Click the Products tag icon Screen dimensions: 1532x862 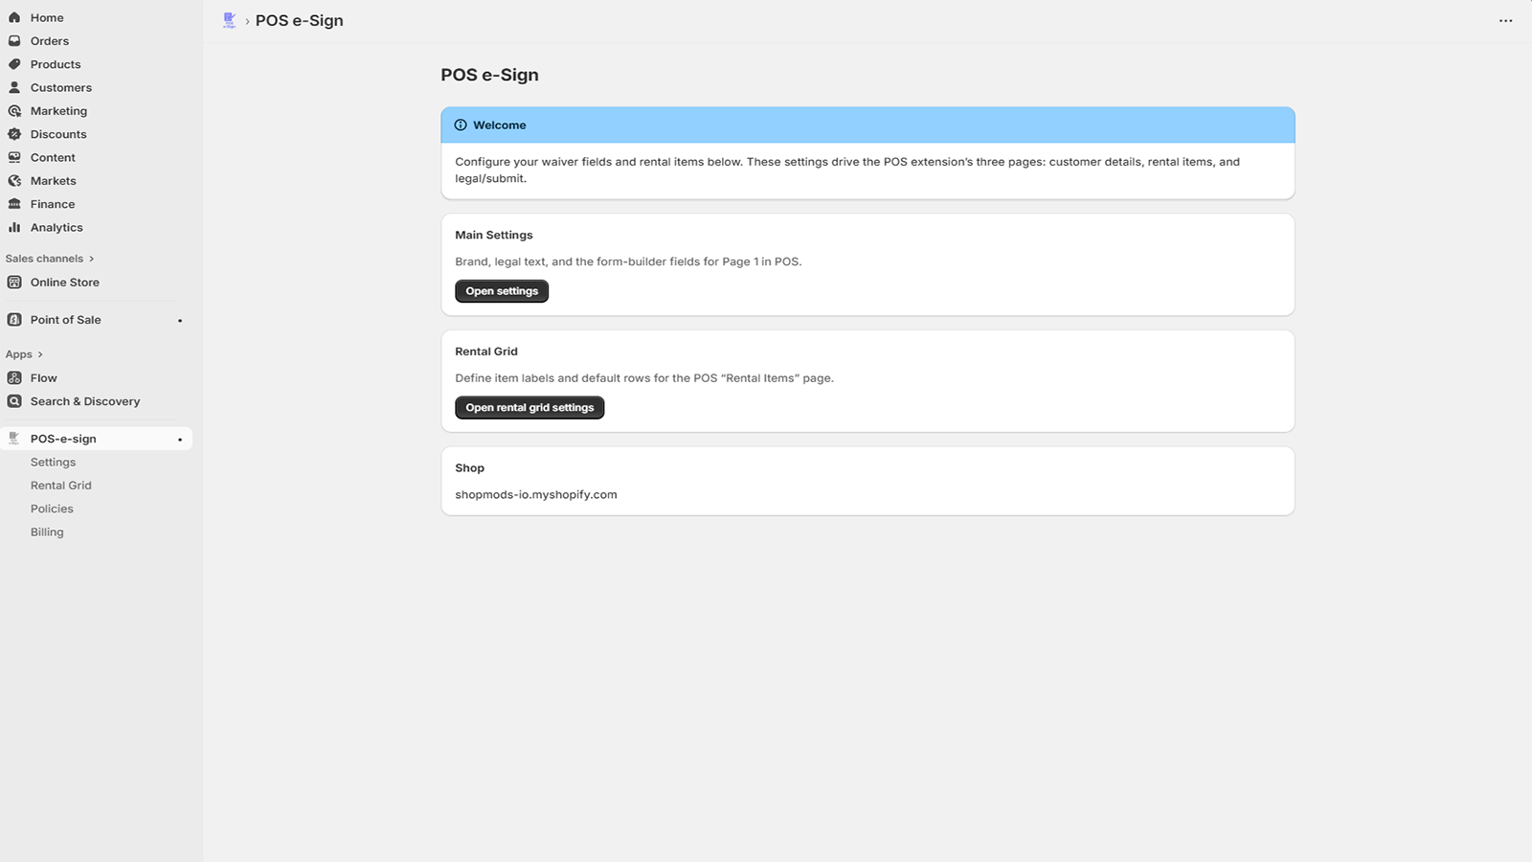(x=14, y=64)
